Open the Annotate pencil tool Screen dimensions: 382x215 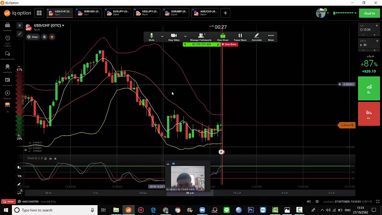[257, 37]
